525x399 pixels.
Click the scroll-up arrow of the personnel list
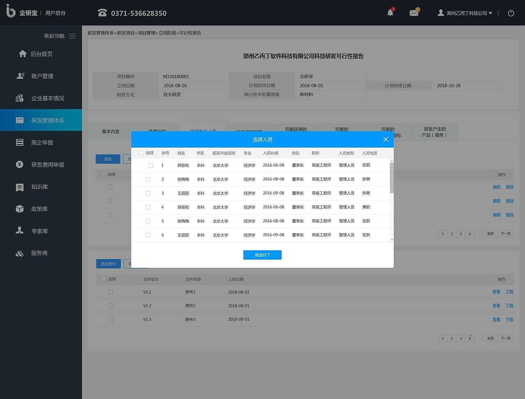tap(392, 161)
